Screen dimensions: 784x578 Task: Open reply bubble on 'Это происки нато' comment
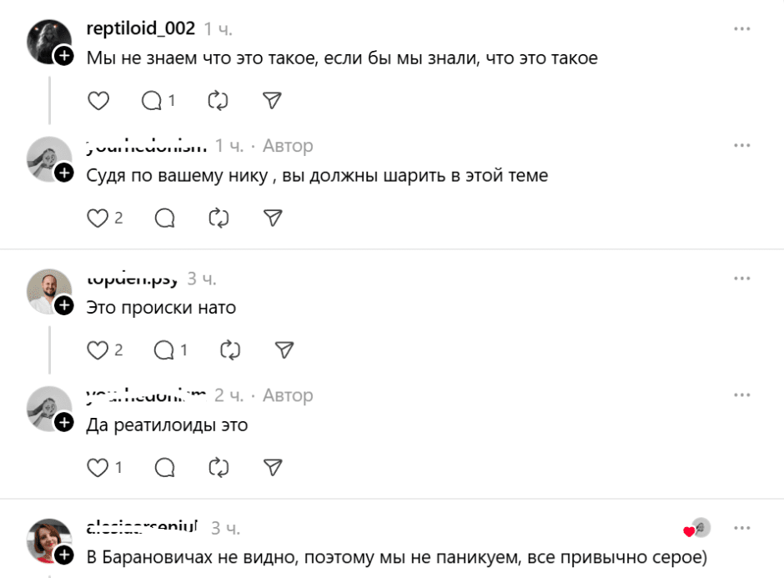(163, 350)
